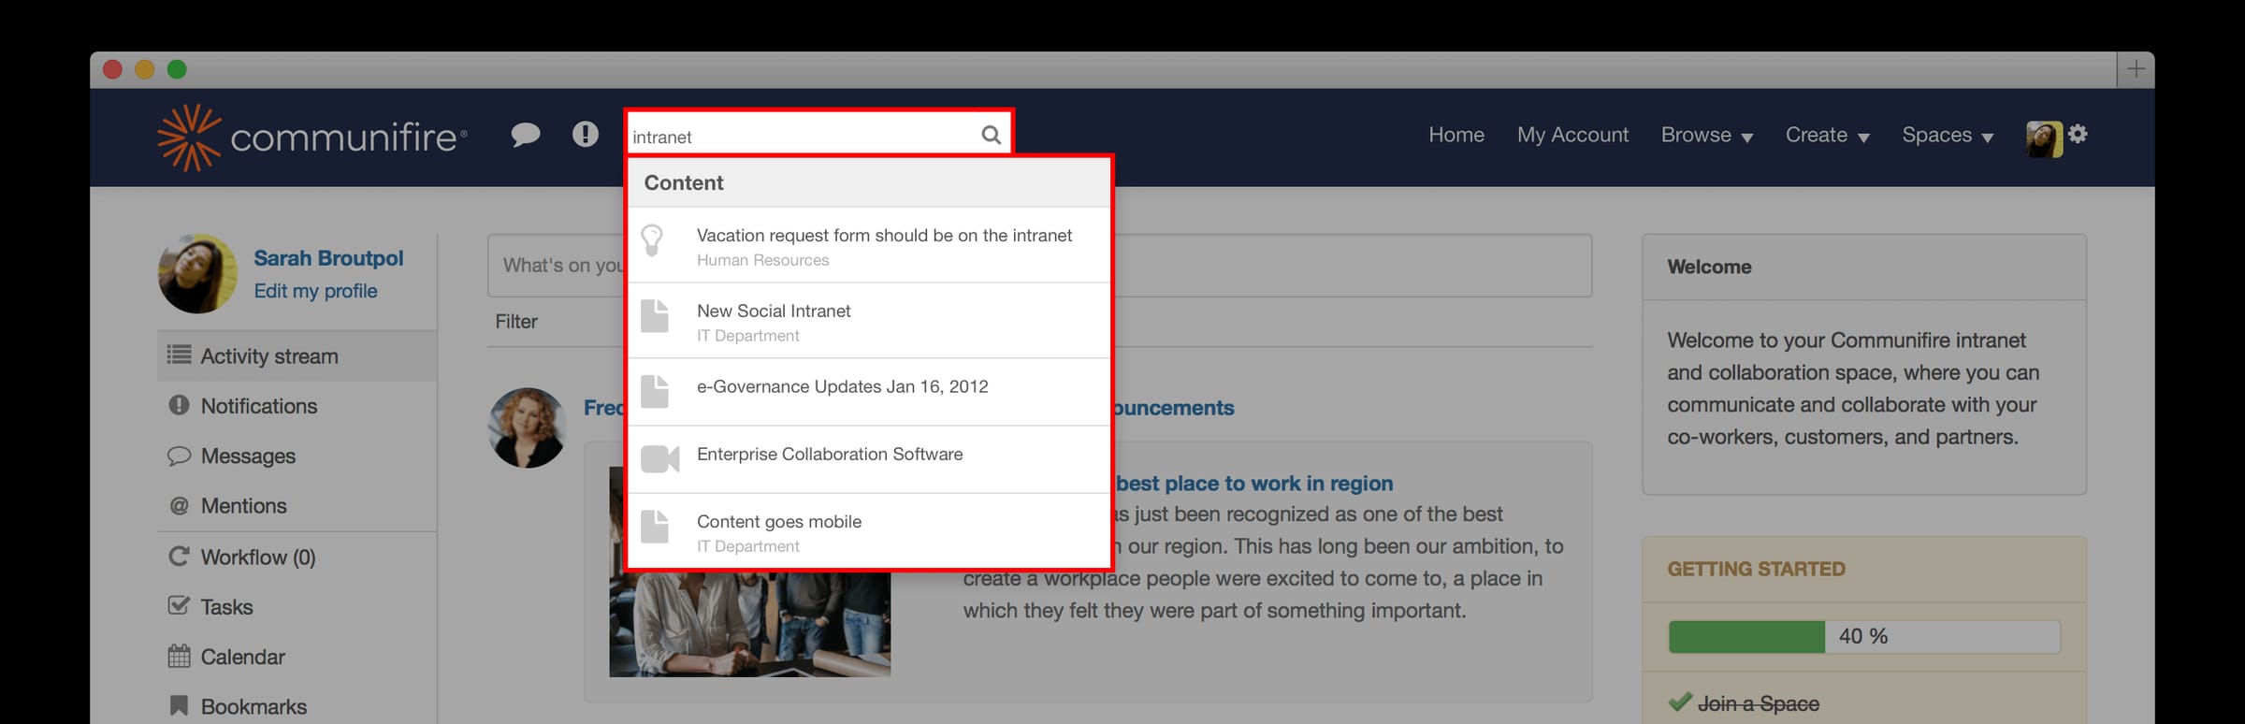Open Mentions in sidebar
The width and height of the screenshot is (2245, 724).
(x=297, y=506)
